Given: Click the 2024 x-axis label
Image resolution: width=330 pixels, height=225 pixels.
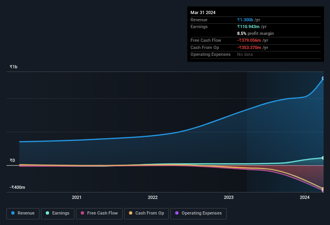Looking at the screenshot, I should click(305, 197).
